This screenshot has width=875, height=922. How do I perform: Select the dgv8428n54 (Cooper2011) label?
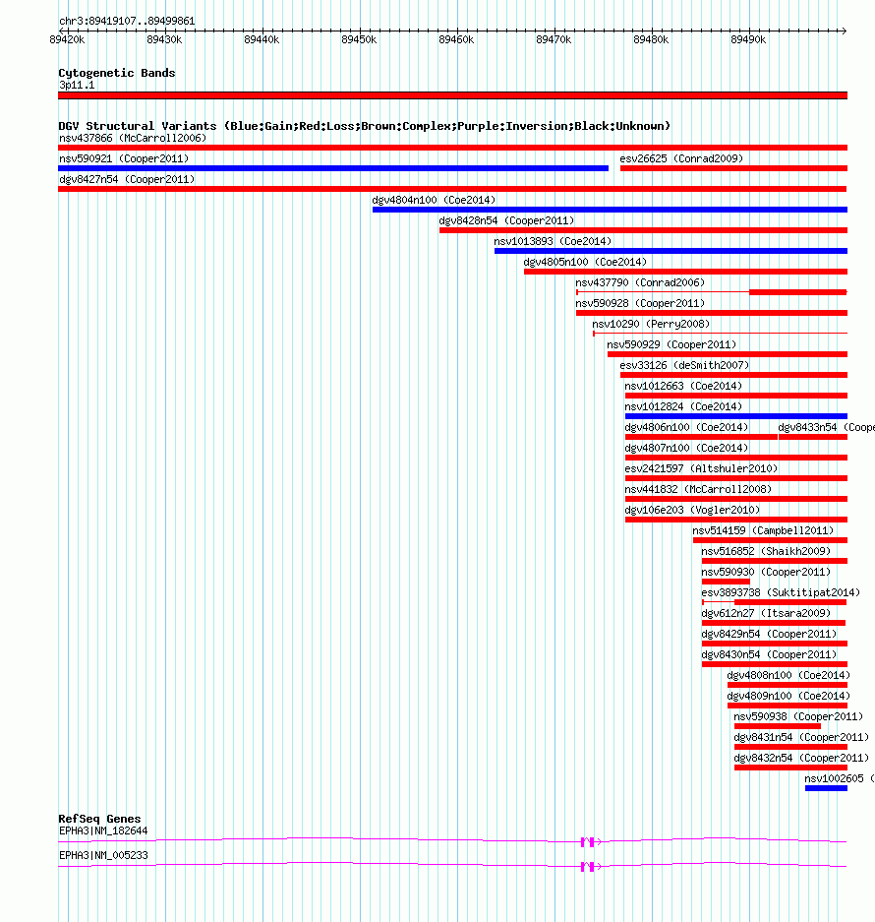[x=506, y=219]
